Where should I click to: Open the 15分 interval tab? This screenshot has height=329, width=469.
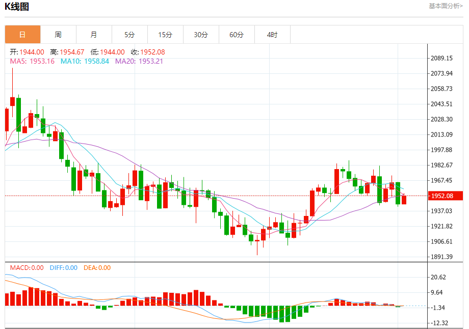[x=165, y=35]
